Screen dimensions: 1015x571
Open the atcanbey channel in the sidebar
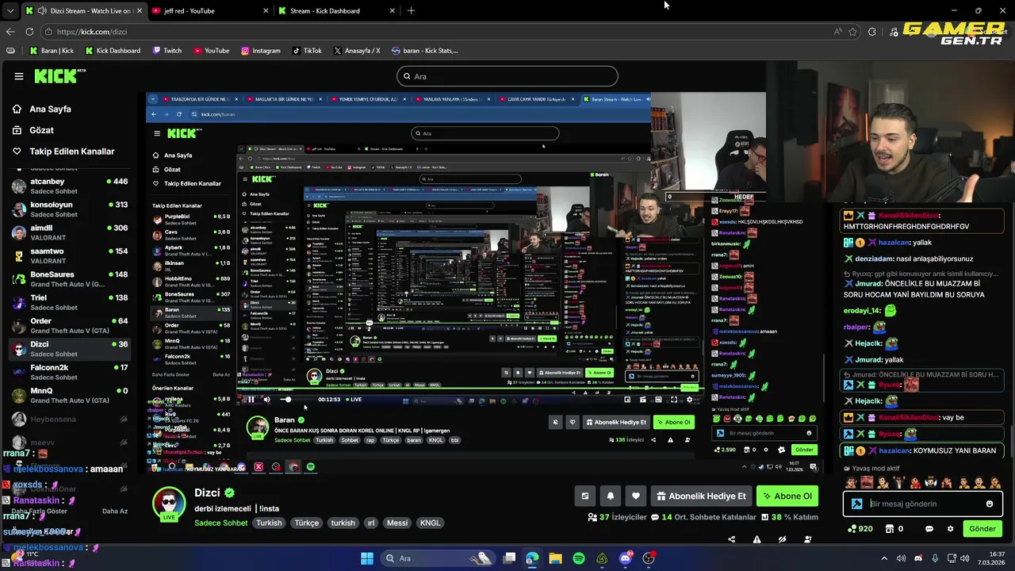[70, 186]
